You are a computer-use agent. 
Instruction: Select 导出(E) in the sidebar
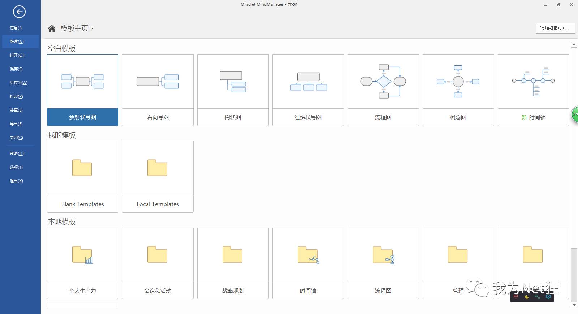click(x=16, y=124)
